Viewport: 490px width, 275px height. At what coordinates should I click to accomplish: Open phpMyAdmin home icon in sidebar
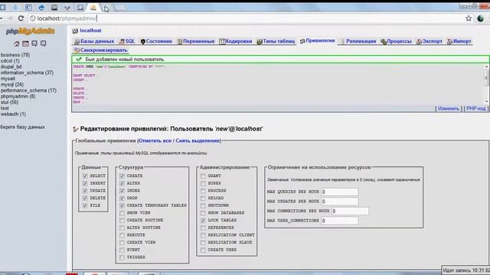pyautogui.click(x=17, y=44)
